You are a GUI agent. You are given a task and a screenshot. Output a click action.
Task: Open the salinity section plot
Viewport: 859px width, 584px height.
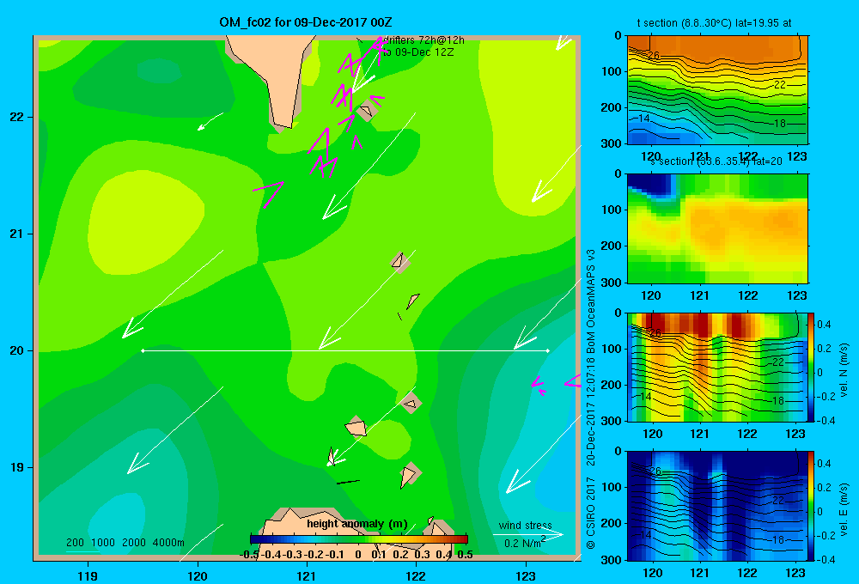click(717, 228)
